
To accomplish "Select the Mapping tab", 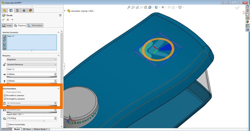I will 20,26.
